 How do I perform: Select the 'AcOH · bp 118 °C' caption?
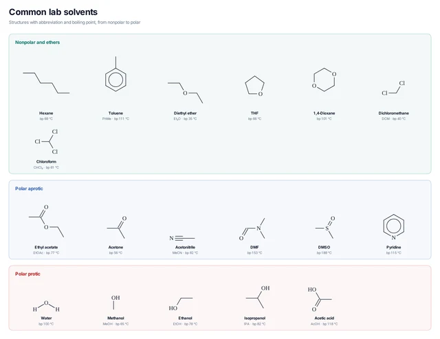(324, 324)
